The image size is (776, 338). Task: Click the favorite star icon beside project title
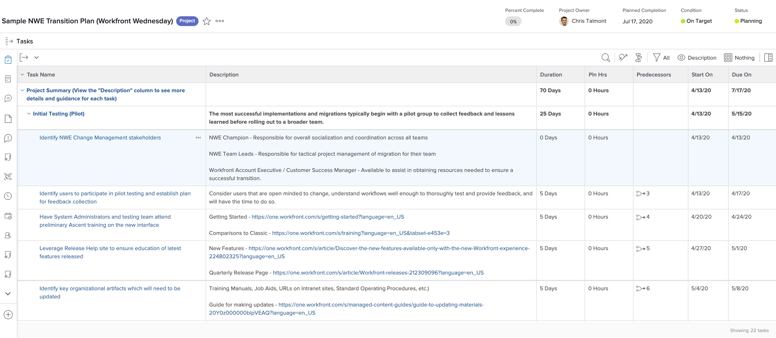[x=206, y=21]
